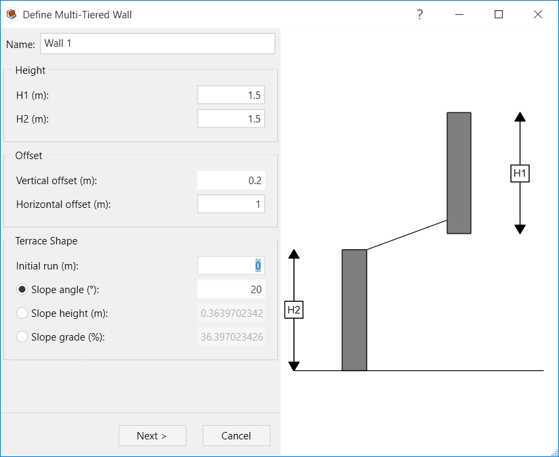Select the Slope angle radio button
Screen dimensions: 559x457
22,290
